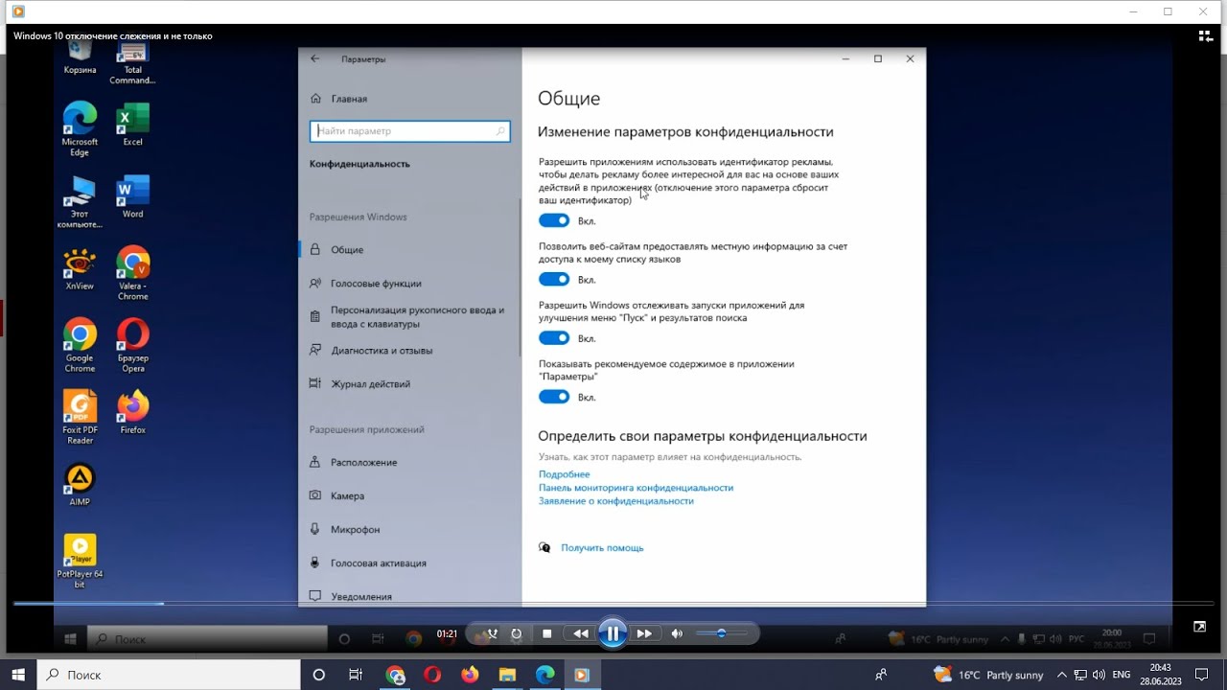Launch Firefox from desktop icon

(x=132, y=412)
